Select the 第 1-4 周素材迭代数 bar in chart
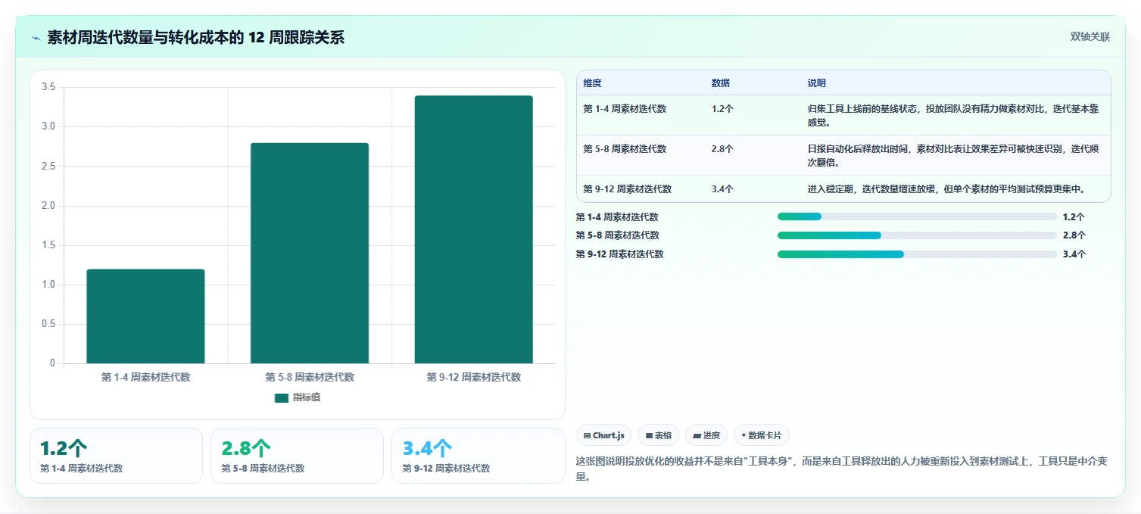This screenshot has height=514, width=1141. coord(145,316)
